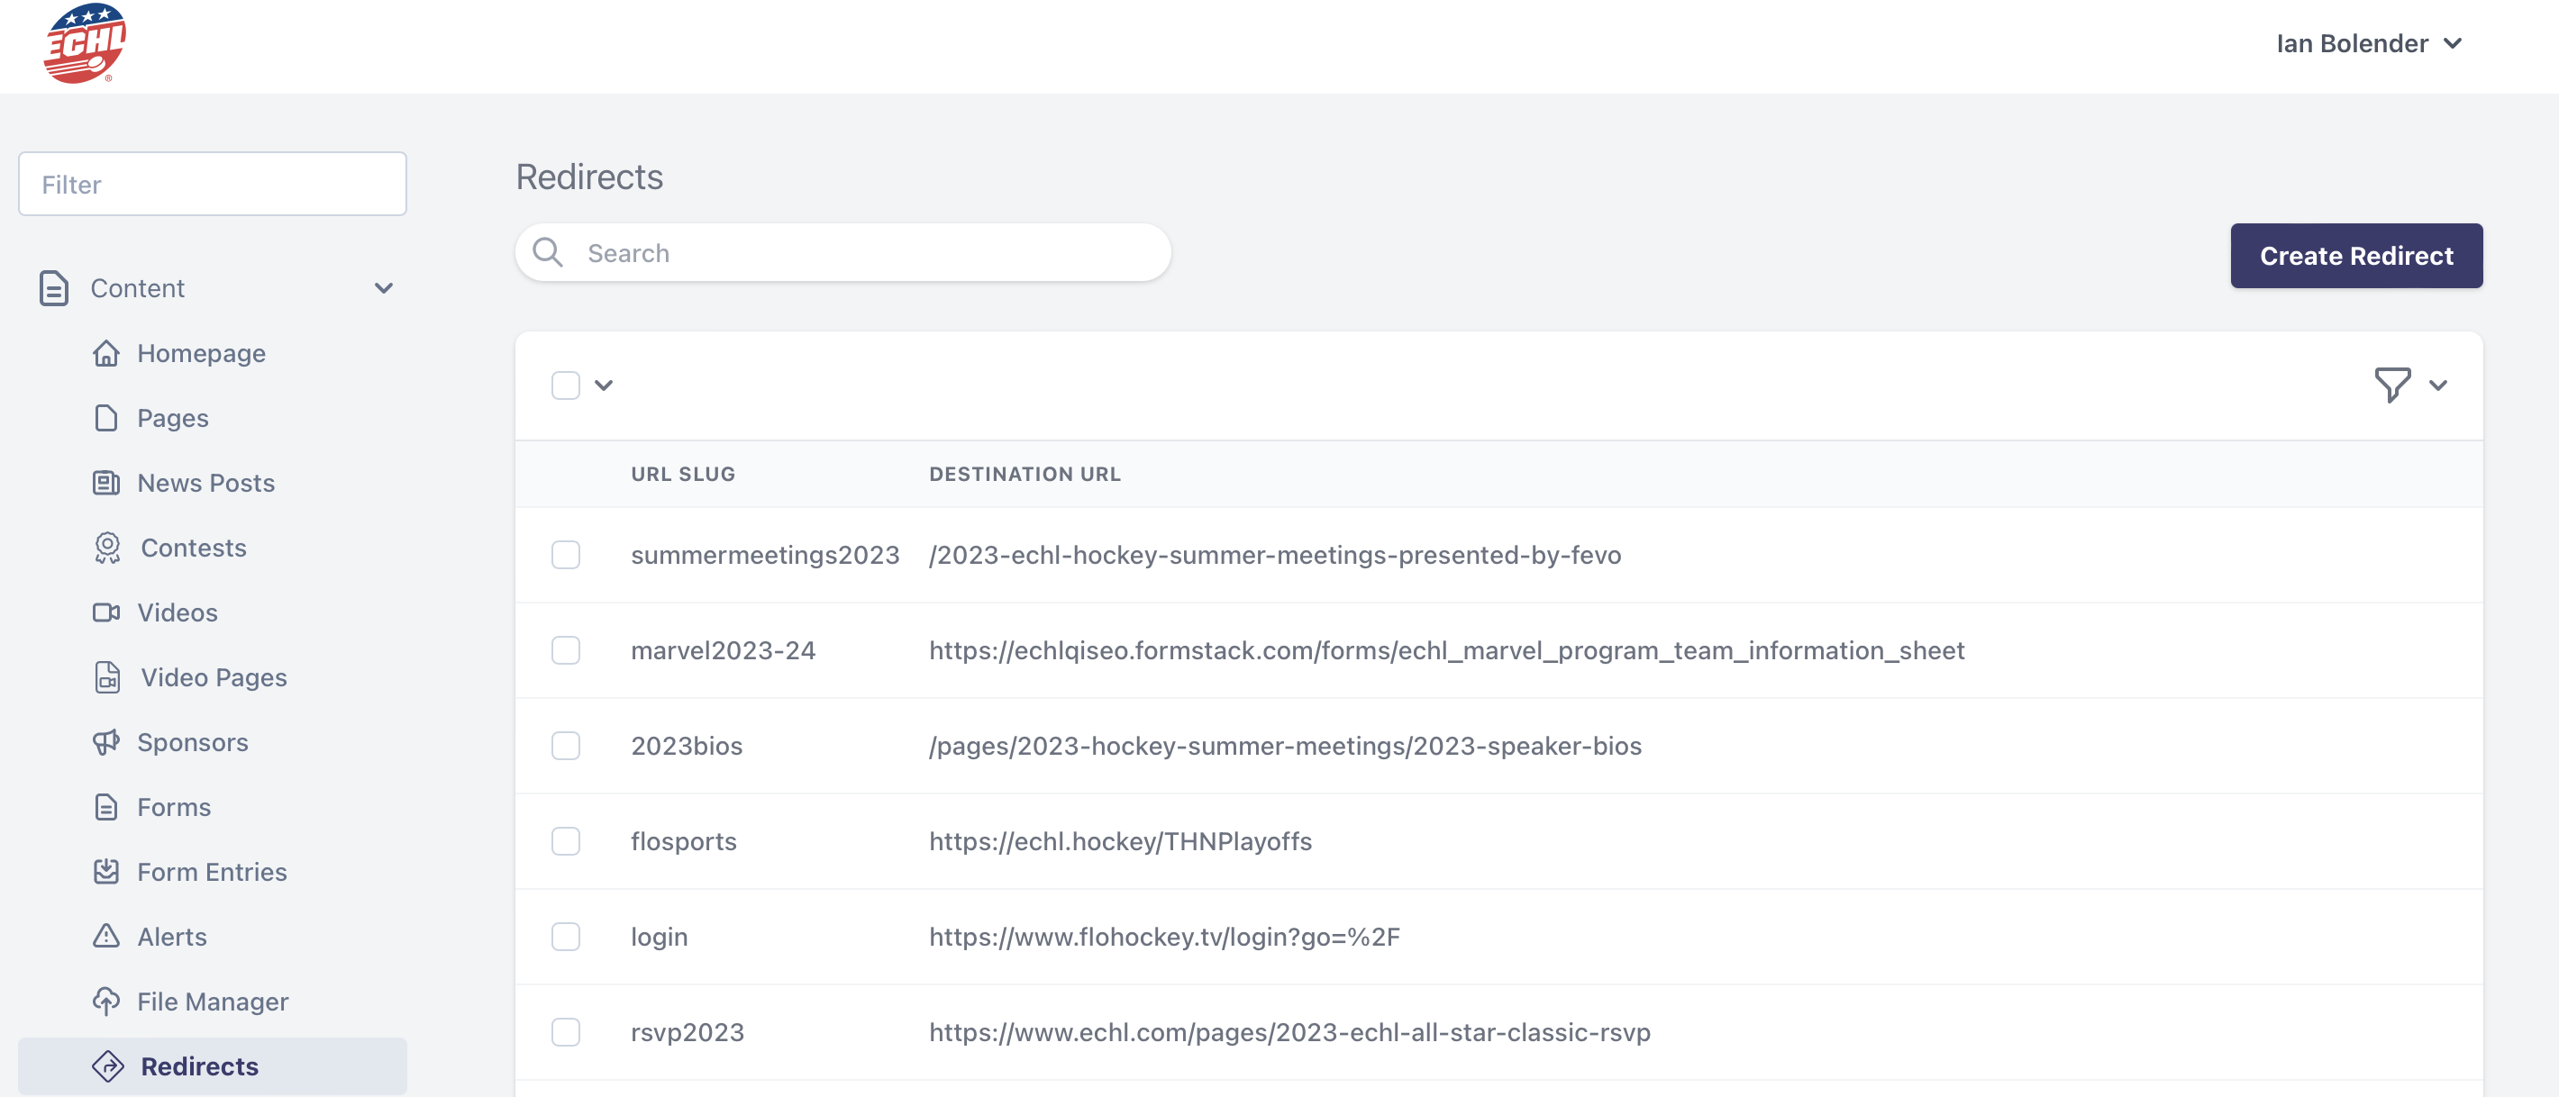Click the formstack destination URL text

click(x=1446, y=650)
